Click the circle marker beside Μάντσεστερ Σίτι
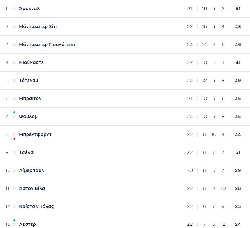 coord(14,27)
